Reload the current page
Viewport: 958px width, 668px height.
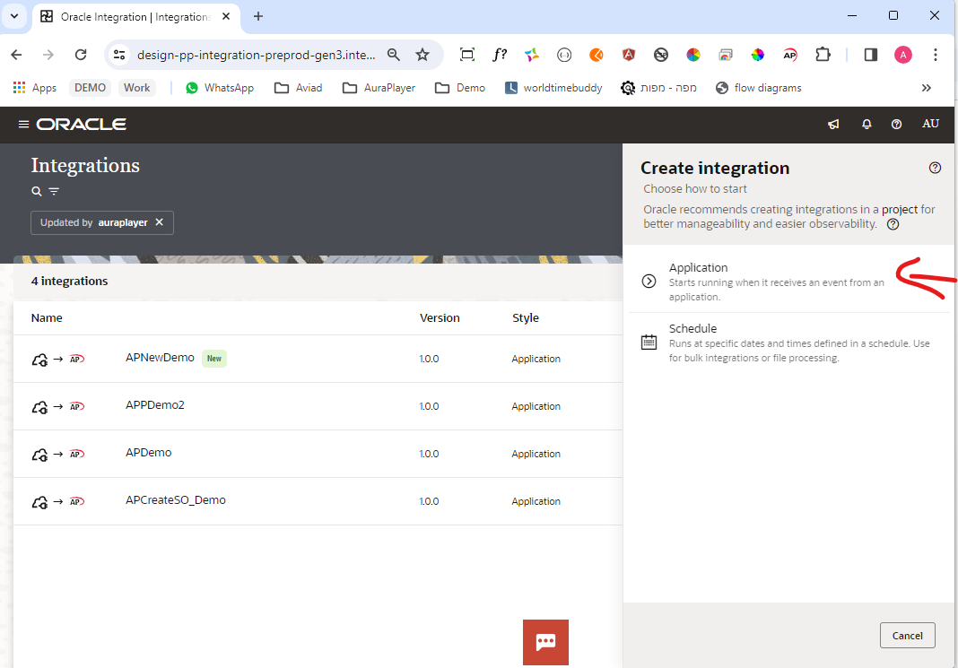pos(81,55)
